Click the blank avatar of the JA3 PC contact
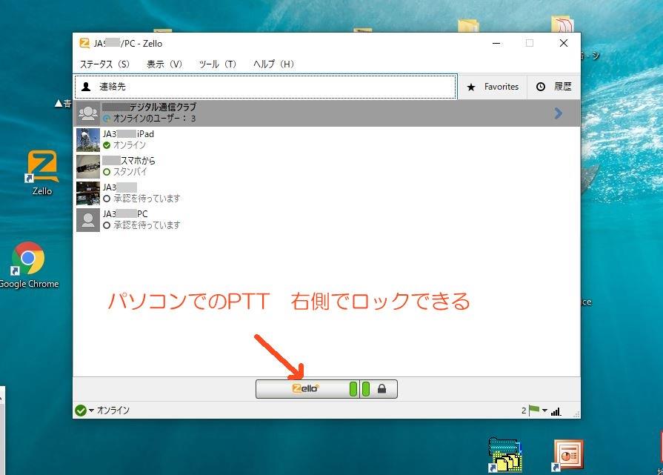Image resolution: width=663 pixels, height=475 pixels. [88, 220]
